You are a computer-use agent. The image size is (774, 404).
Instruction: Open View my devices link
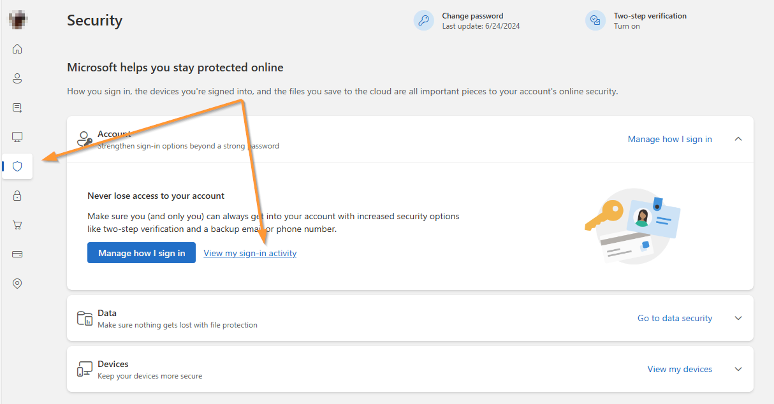(680, 369)
